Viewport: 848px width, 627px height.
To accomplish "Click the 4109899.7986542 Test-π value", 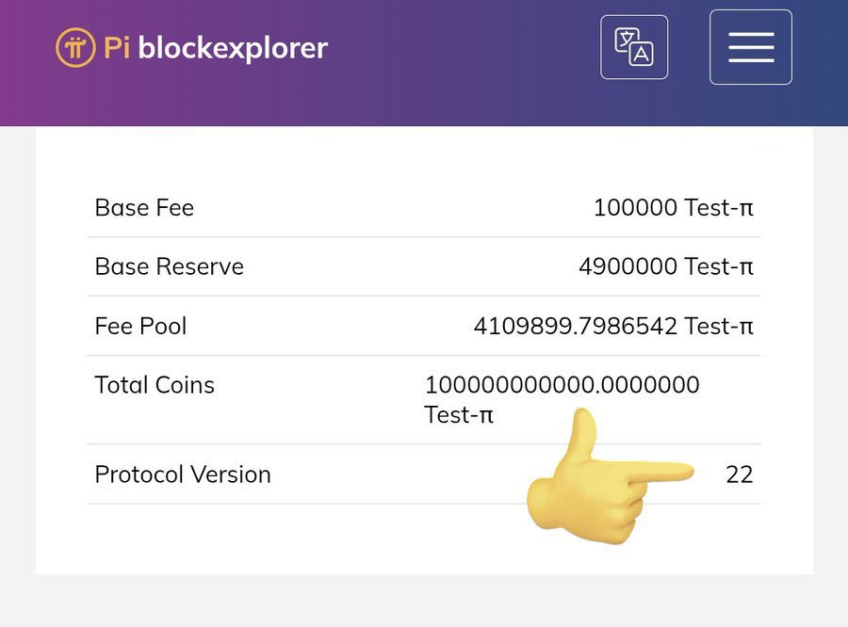I will click(613, 326).
